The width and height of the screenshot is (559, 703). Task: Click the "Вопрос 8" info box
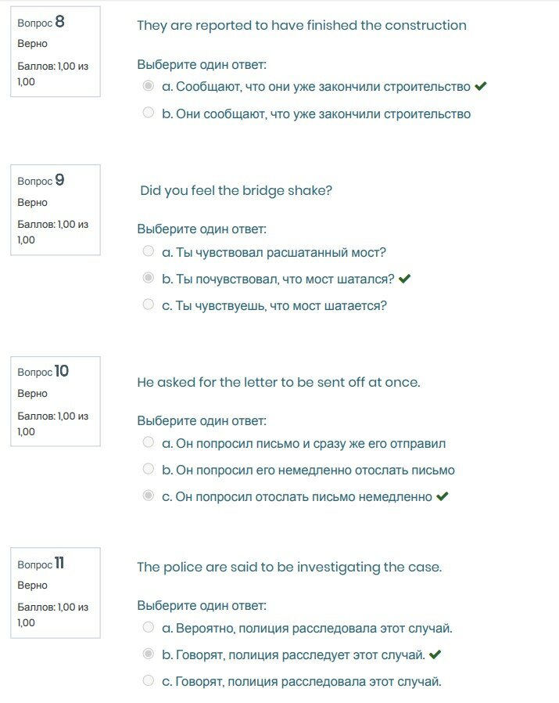55,52
